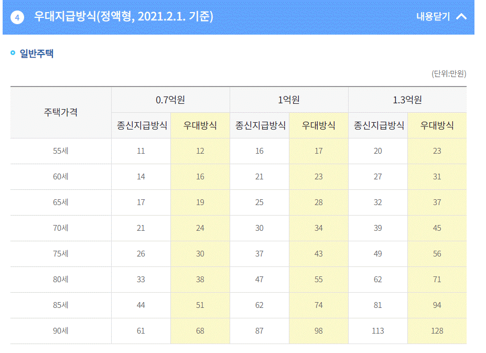
Task: Click value 28 in the 65세 row
Action: click(x=319, y=202)
